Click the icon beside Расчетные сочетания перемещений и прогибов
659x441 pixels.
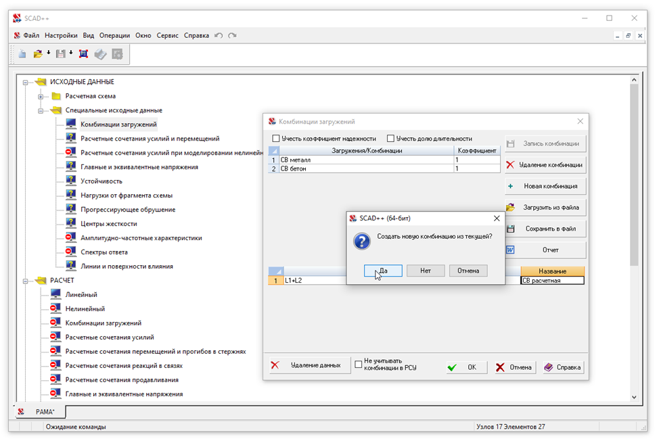(x=55, y=351)
